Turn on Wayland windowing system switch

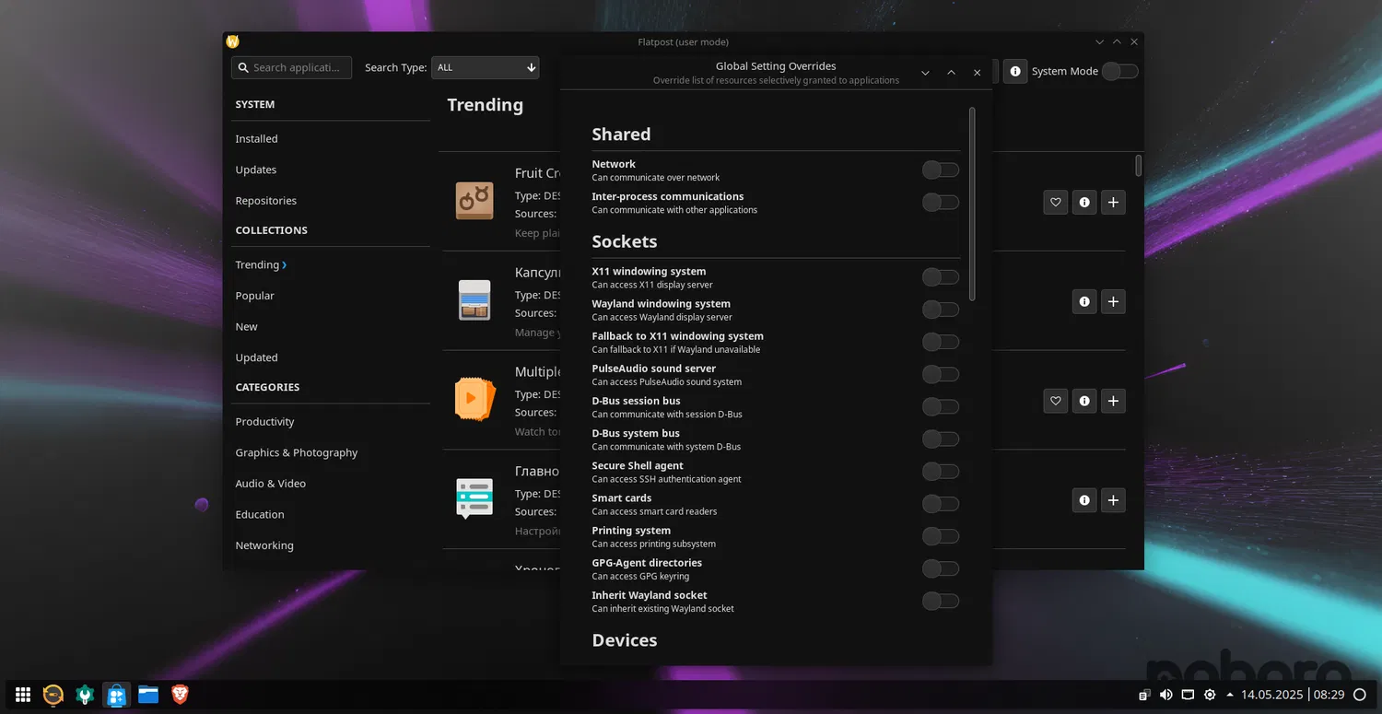941,310
